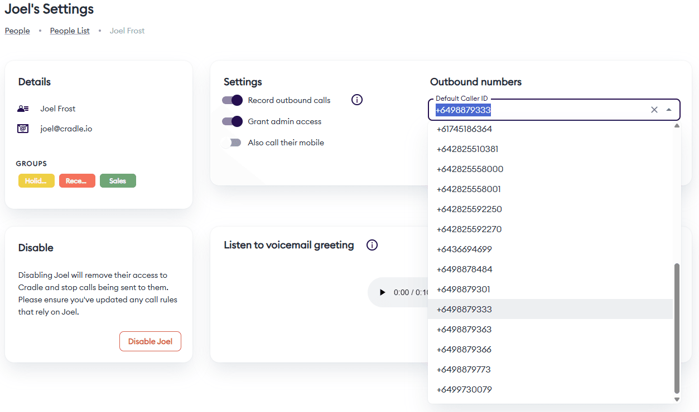The image size is (699, 412).
Task: Click the email icon beside joel@cradle.io
Action: (x=23, y=129)
